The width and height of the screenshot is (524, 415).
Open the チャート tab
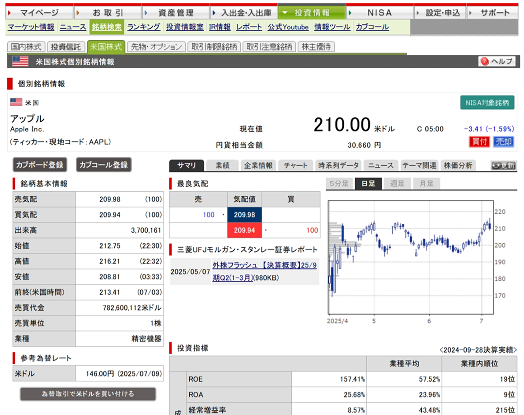coord(295,165)
